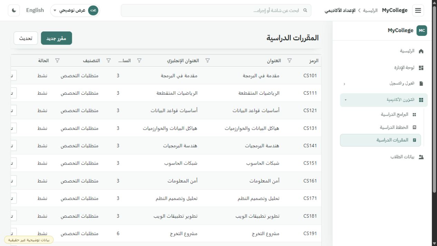The image size is (437, 246).
Task: Click مقدمة في البرمجة in العنوان column
Action: (262, 75)
